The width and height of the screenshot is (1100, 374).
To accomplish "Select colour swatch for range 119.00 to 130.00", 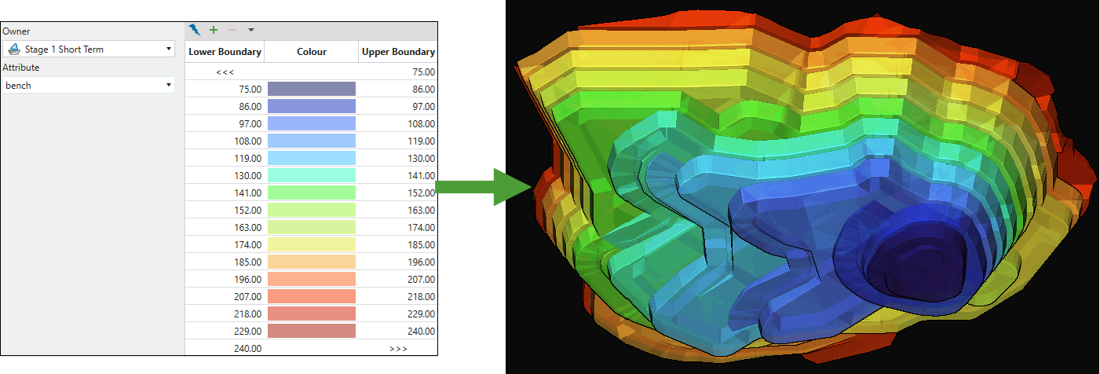I will pos(312,158).
